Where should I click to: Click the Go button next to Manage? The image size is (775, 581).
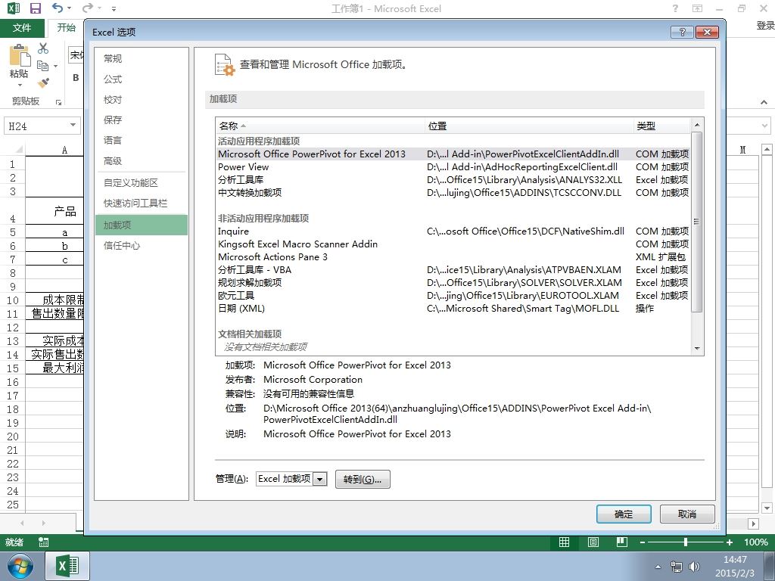click(x=363, y=479)
